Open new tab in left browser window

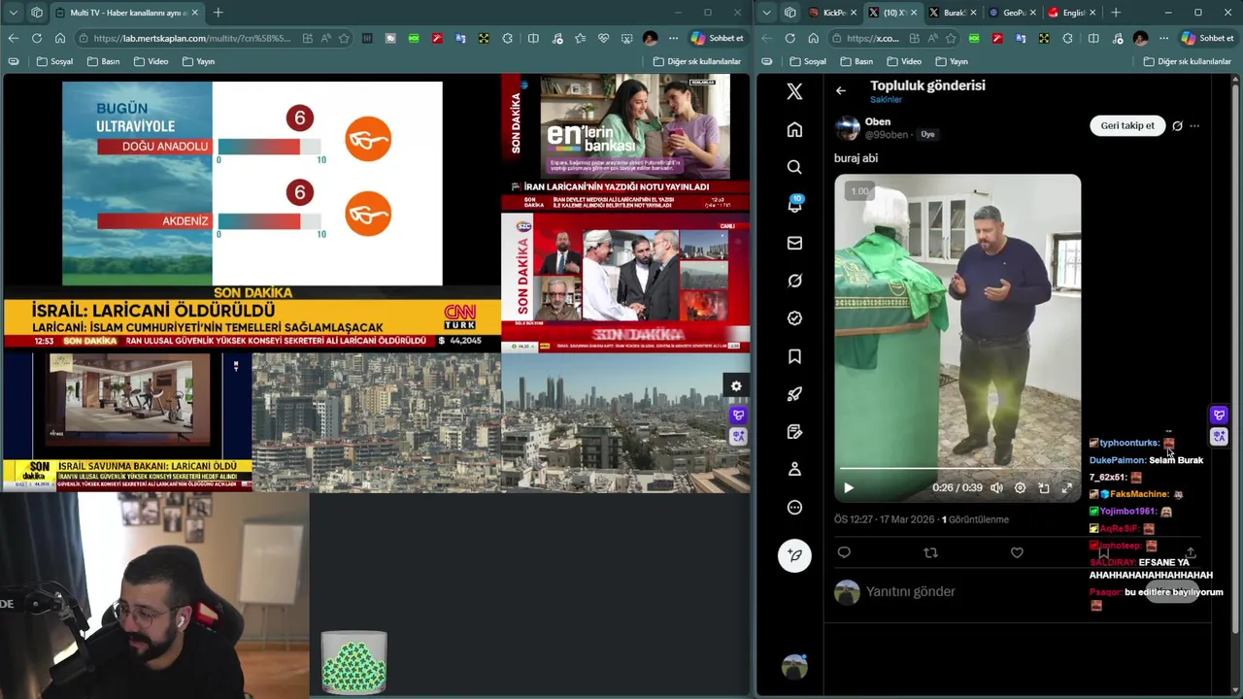coord(218,13)
